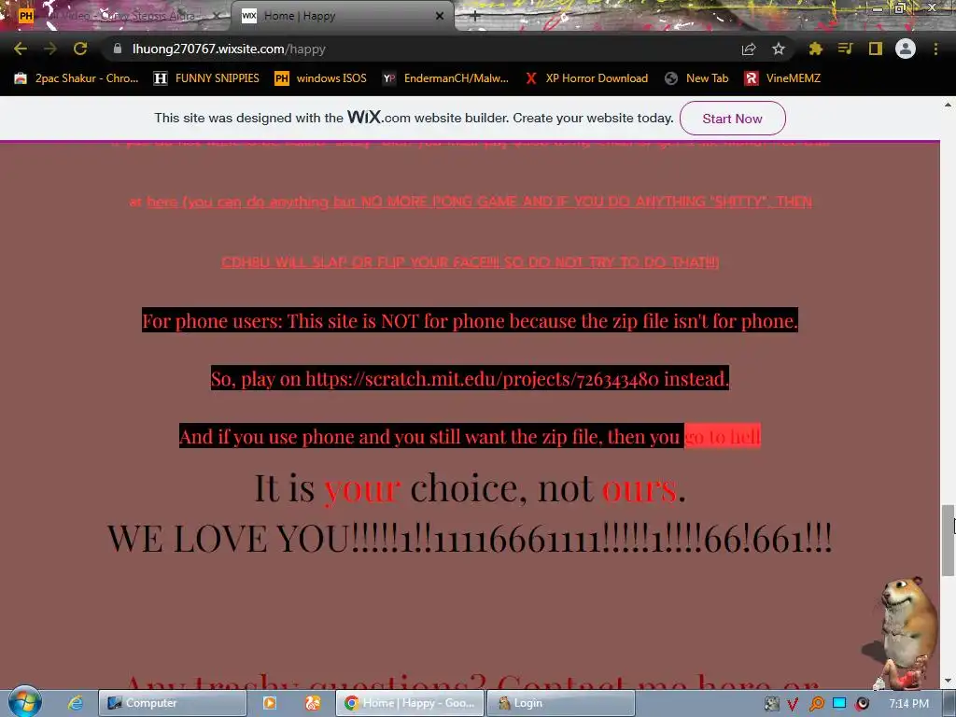Click the 'It is your choice, not ours' text

click(471, 487)
